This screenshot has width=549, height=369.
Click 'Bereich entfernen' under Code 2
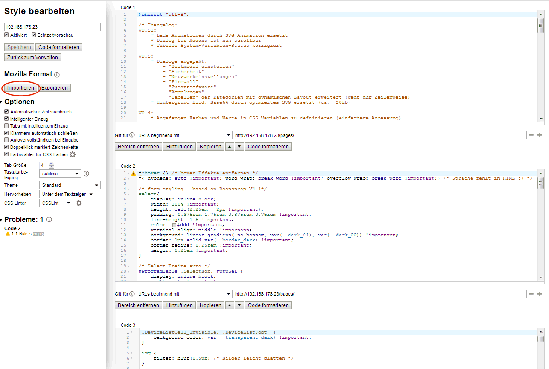(x=138, y=305)
